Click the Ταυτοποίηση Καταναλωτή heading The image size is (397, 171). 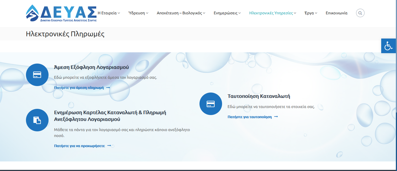tap(259, 96)
